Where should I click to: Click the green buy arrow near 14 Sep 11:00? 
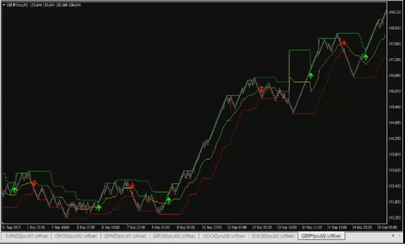pyautogui.click(x=311, y=75)
